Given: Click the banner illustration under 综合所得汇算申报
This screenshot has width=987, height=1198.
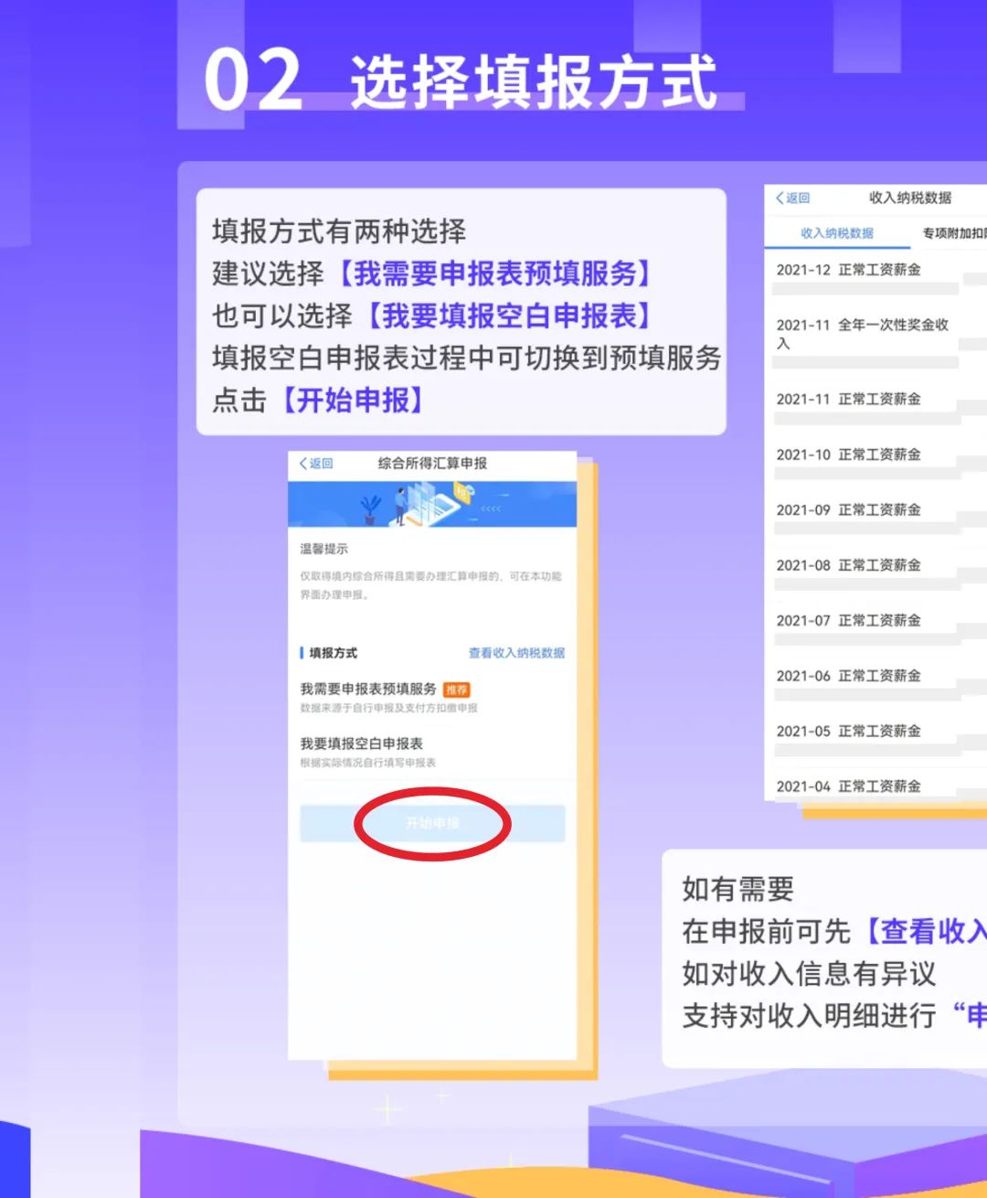Looking at the screenshot, I should click(432, 504).
